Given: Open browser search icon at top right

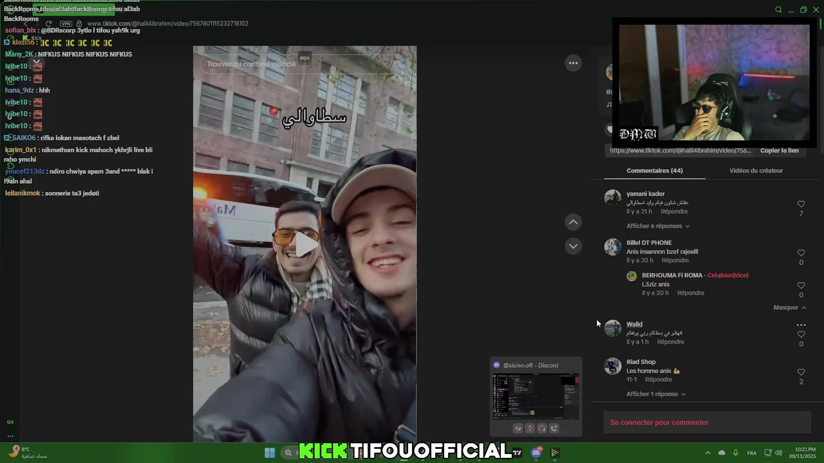Looking at the screenshot, I should 778,10.
